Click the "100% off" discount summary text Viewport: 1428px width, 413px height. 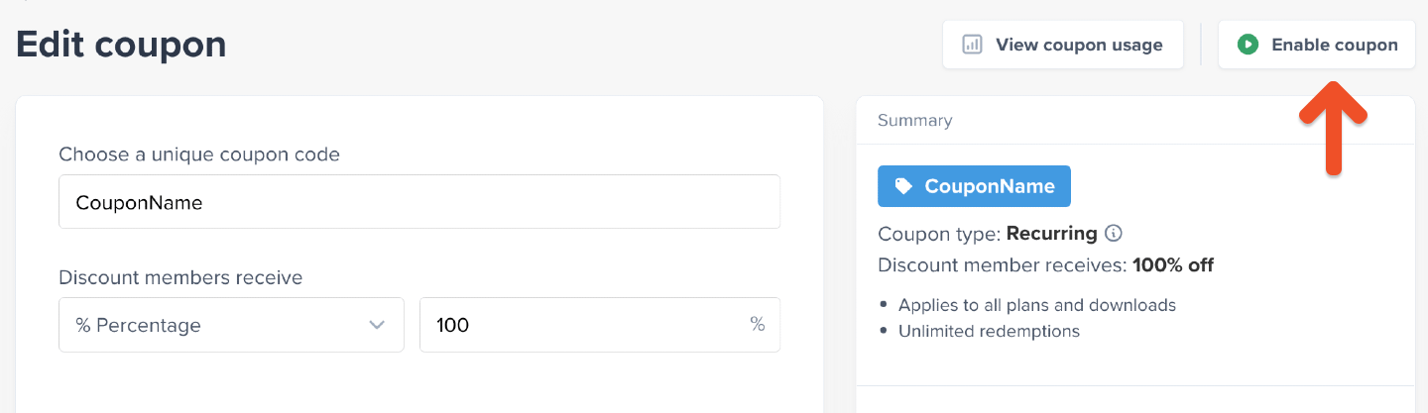(1173, 265)
